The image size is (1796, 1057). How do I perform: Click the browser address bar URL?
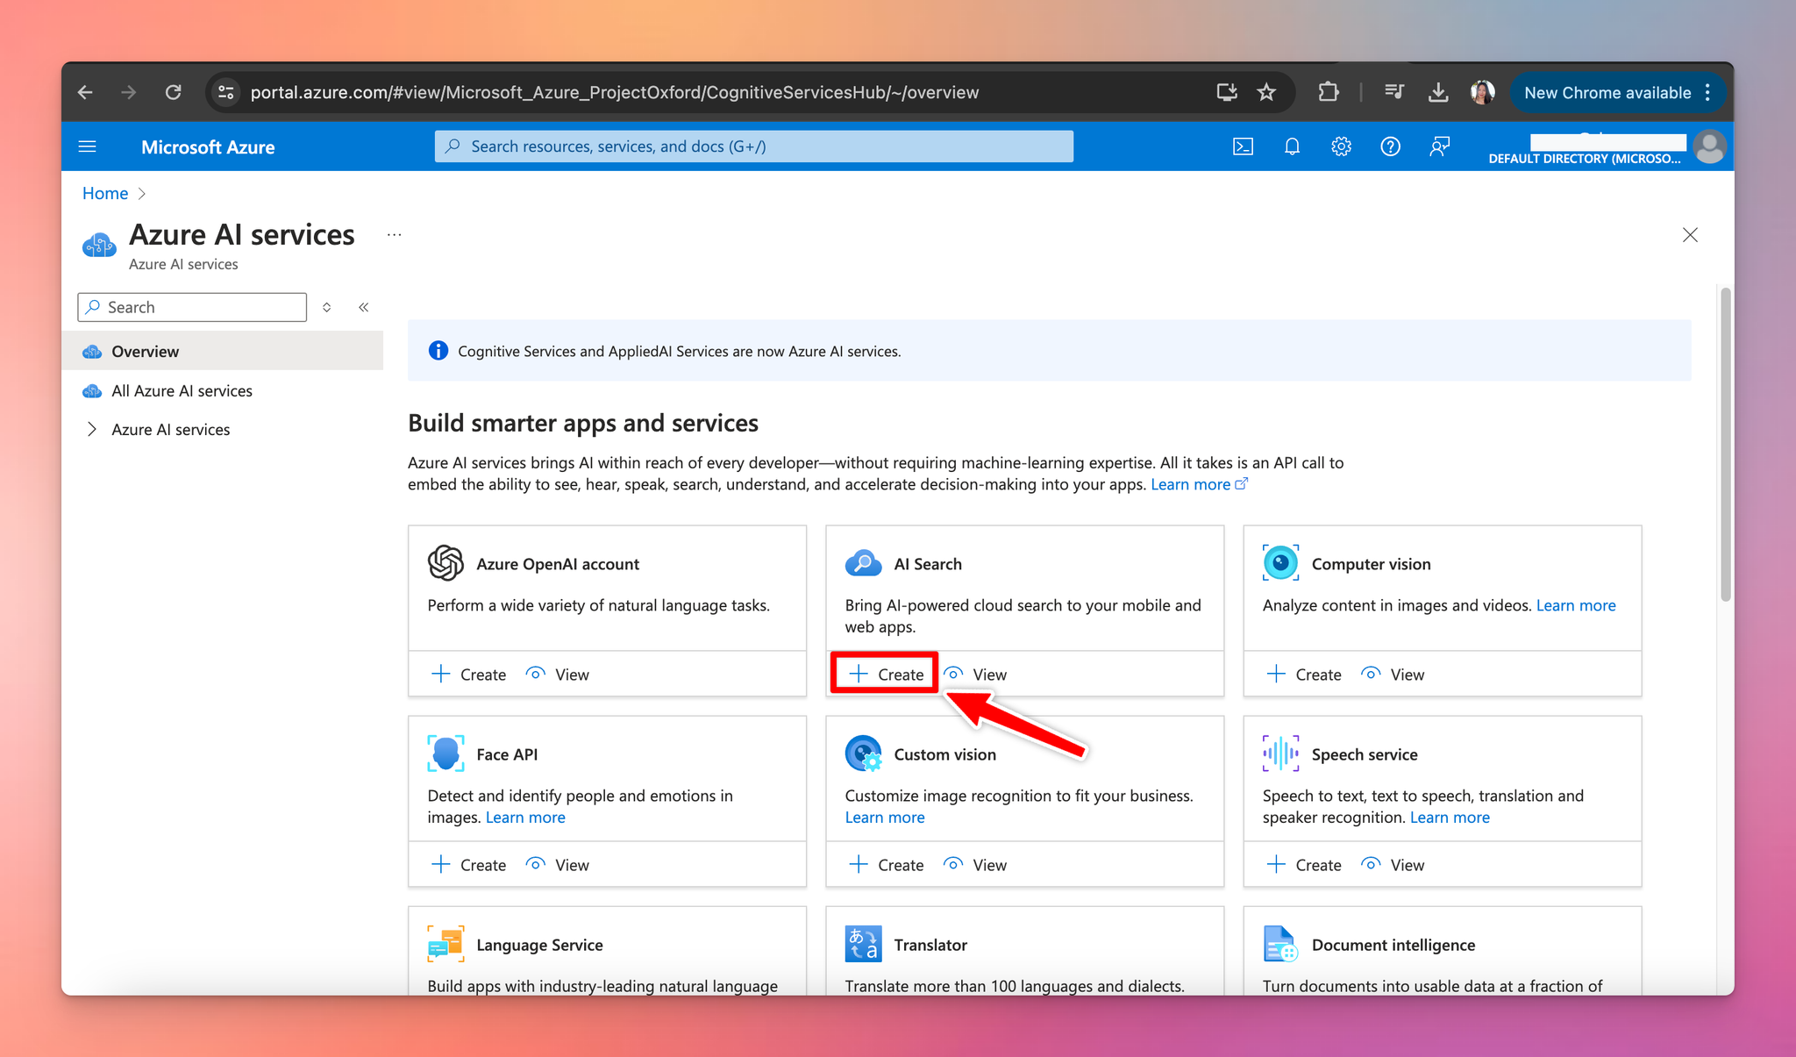[x=614, y=92]
